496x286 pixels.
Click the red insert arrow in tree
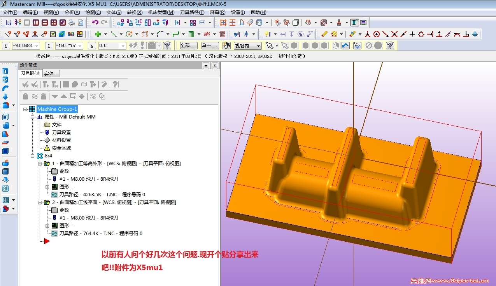(47, 241)
